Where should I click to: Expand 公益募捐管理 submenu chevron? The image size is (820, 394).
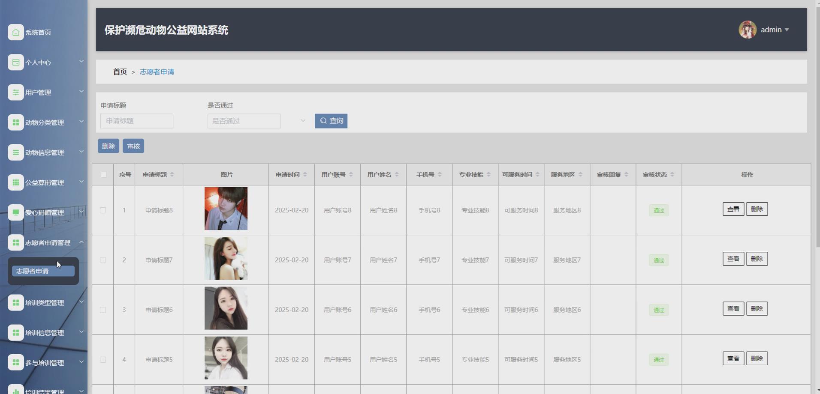click(x=81, y=181)
